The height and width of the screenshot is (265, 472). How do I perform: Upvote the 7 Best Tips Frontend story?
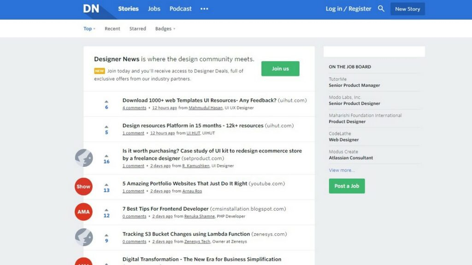(106, 210)
